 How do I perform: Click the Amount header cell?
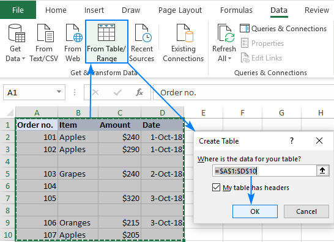[x=120, y=125]
